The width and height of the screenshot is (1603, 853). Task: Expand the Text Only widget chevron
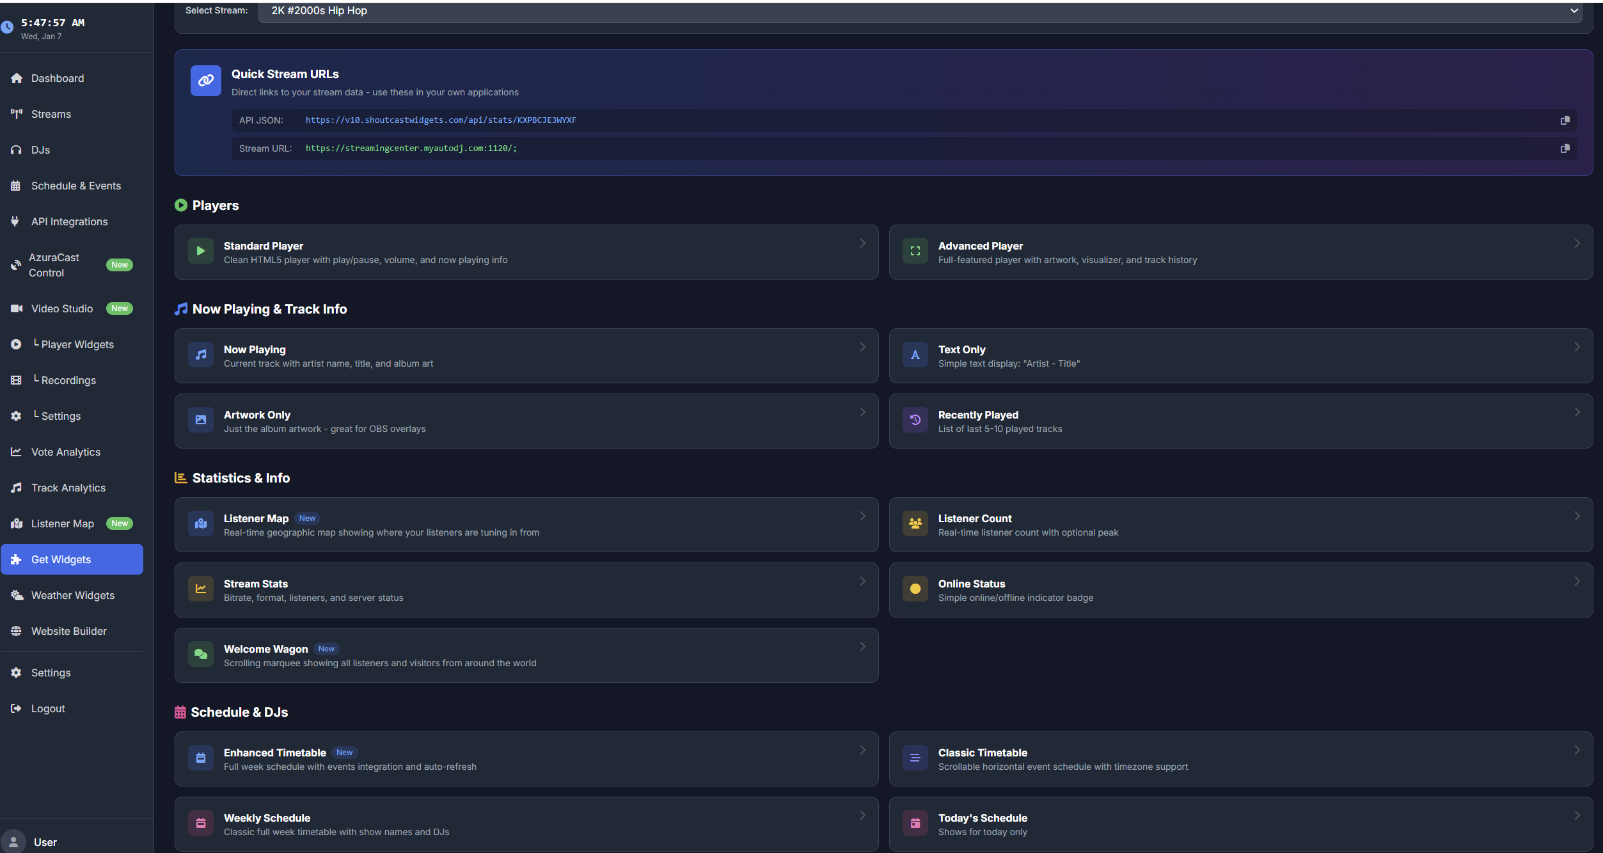point(1577,347)
